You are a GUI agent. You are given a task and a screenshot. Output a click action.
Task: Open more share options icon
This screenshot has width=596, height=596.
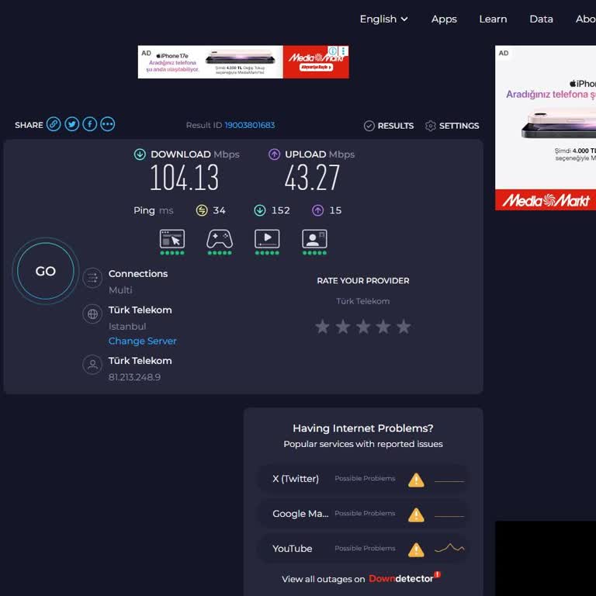coord(108,124)
